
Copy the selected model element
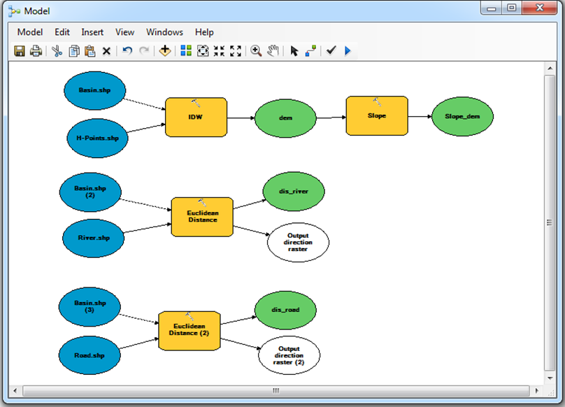(x=74, y=51)
